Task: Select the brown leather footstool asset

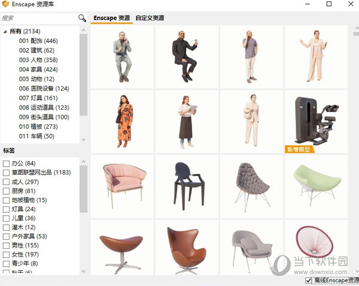Action: tap(122, 247)
